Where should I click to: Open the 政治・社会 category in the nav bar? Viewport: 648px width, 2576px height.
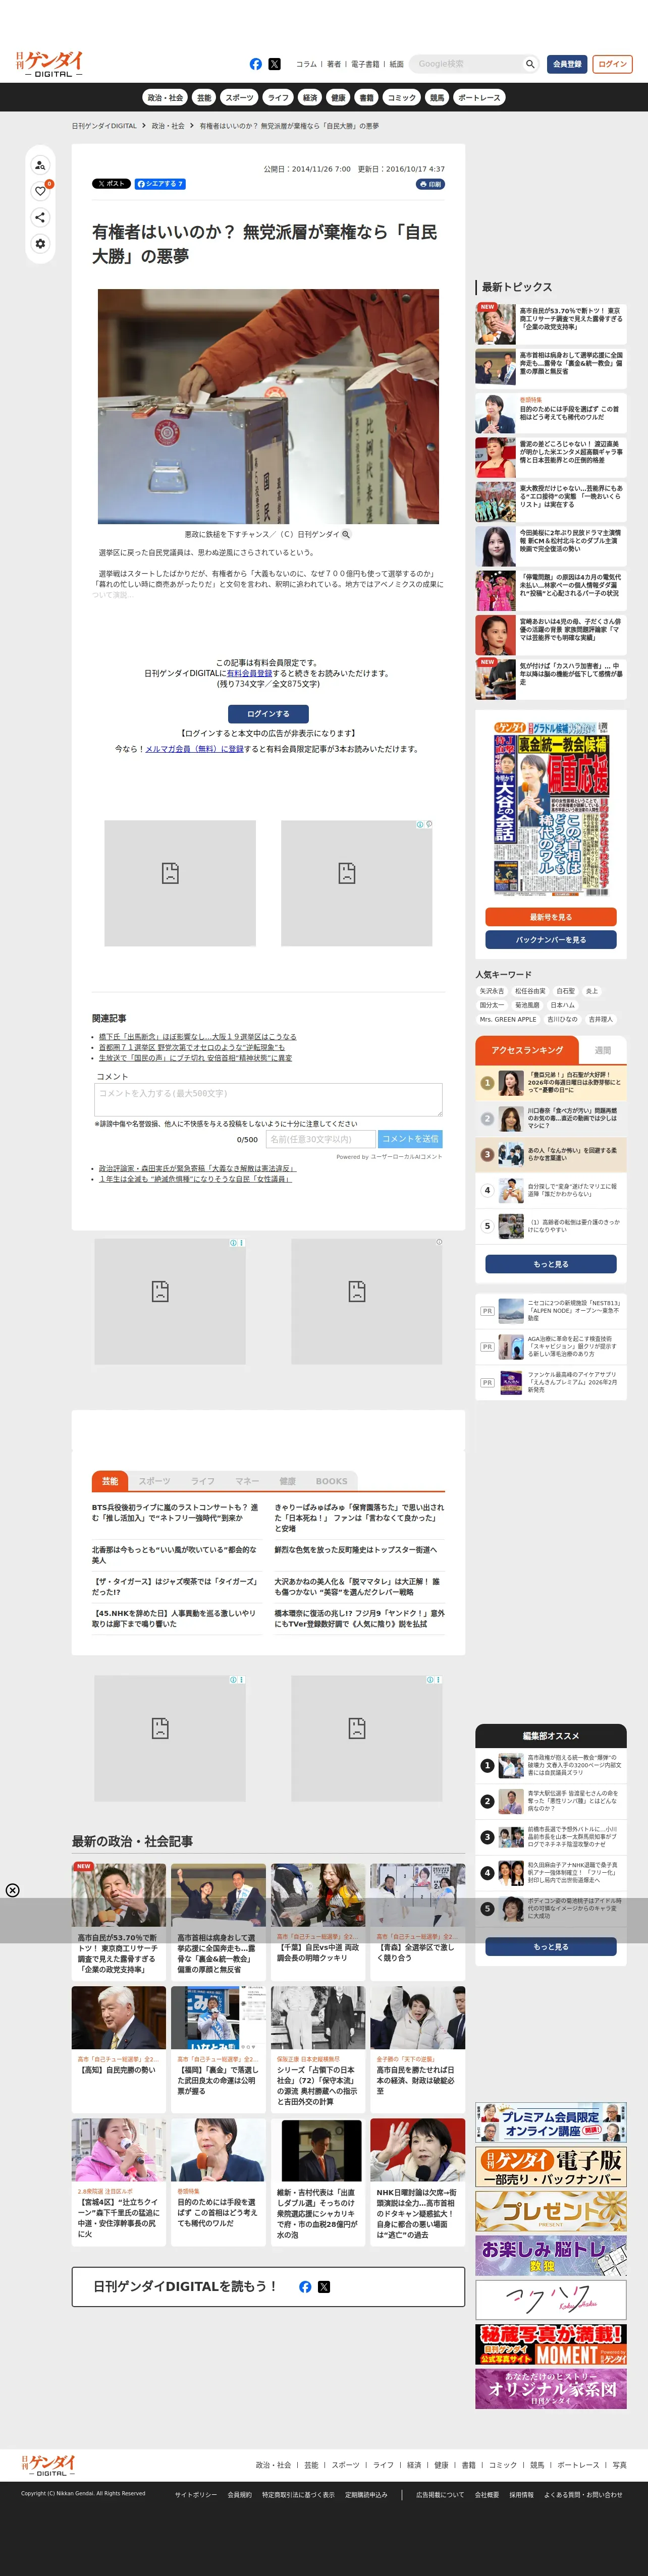click(x=165, y=98)
